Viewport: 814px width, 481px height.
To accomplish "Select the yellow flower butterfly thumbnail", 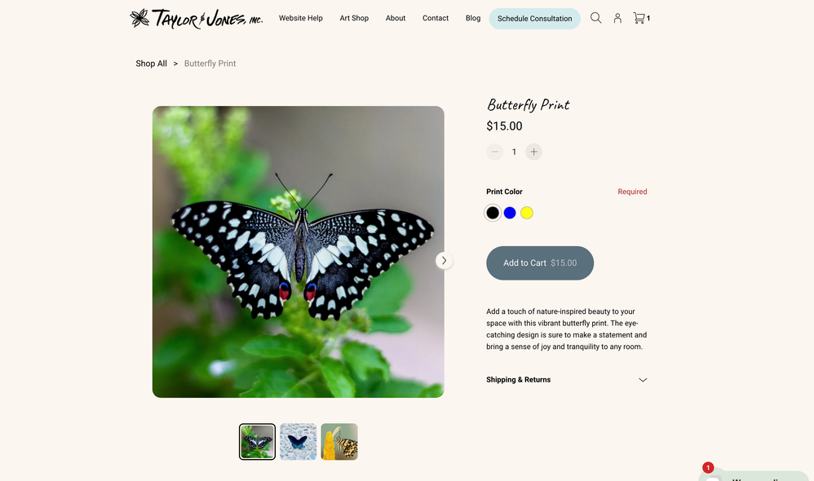I will (339, 442).
